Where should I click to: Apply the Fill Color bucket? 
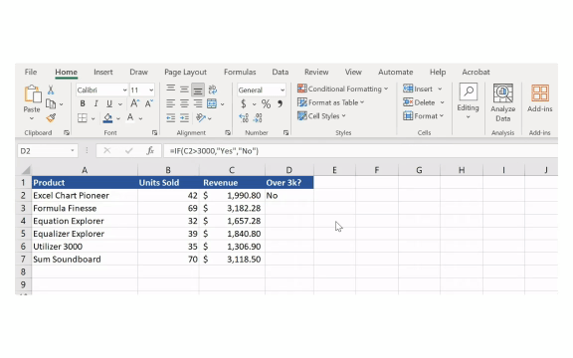107,118
